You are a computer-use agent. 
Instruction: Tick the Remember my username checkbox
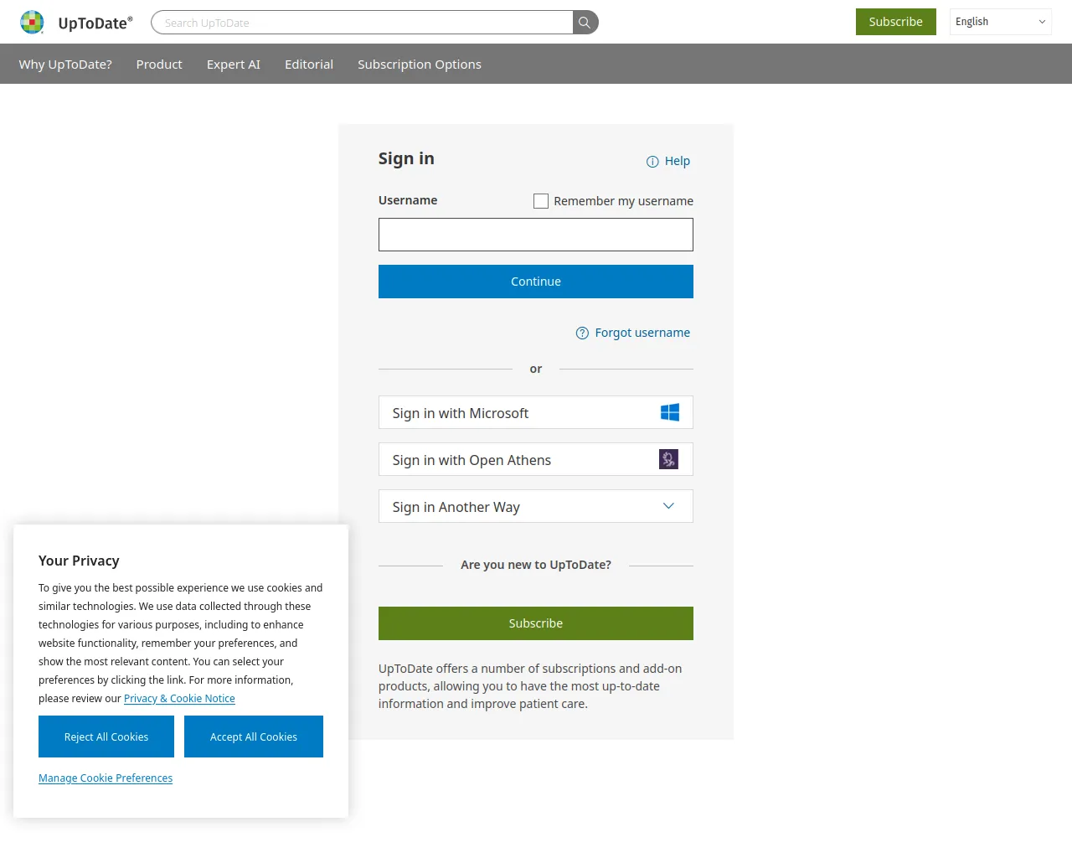coord(541,201)
